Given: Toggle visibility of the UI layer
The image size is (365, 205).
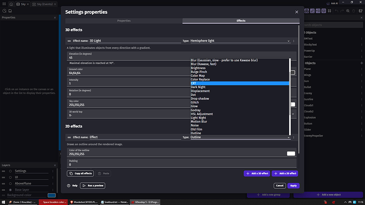Looking at the screenshot, I should pyautogui.click(x=10, y=178).
